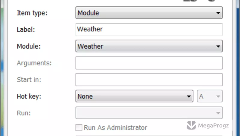Image resolution: width=240 pixels, height=136 pixels.
Task: Click the arrow on the Item type combo box
Action: click(x=218, y=13)
